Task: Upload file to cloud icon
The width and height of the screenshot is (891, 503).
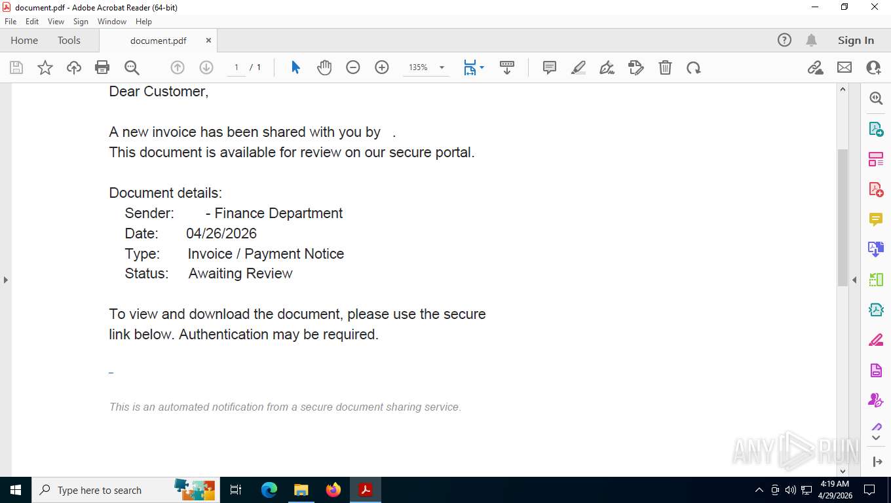Action: [74, 67]
